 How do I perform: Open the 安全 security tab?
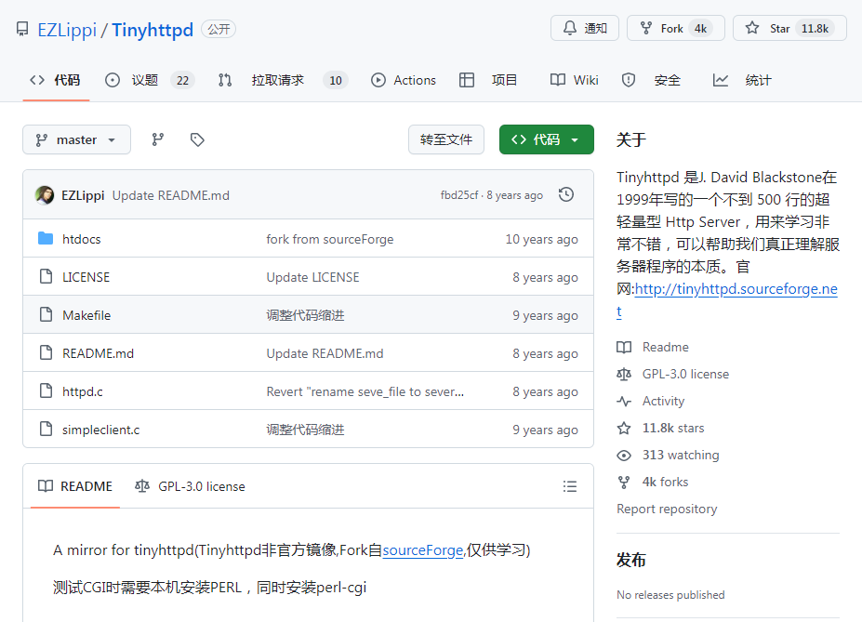[x=651, y=80]
